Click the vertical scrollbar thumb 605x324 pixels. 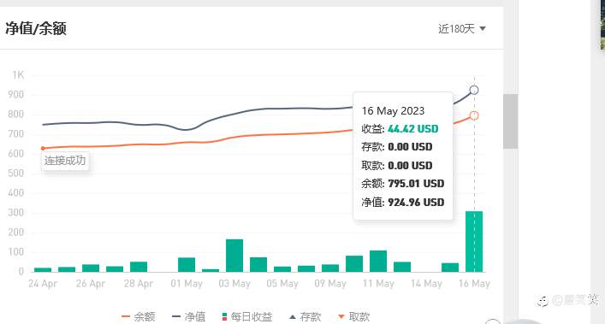click(510, 121)
